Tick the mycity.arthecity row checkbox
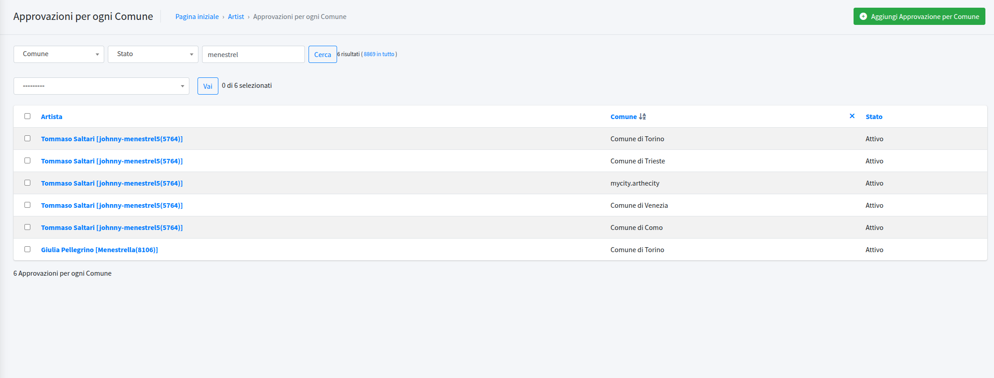The width and height of the screenshot is (994, 378). [x=28, y=183]
